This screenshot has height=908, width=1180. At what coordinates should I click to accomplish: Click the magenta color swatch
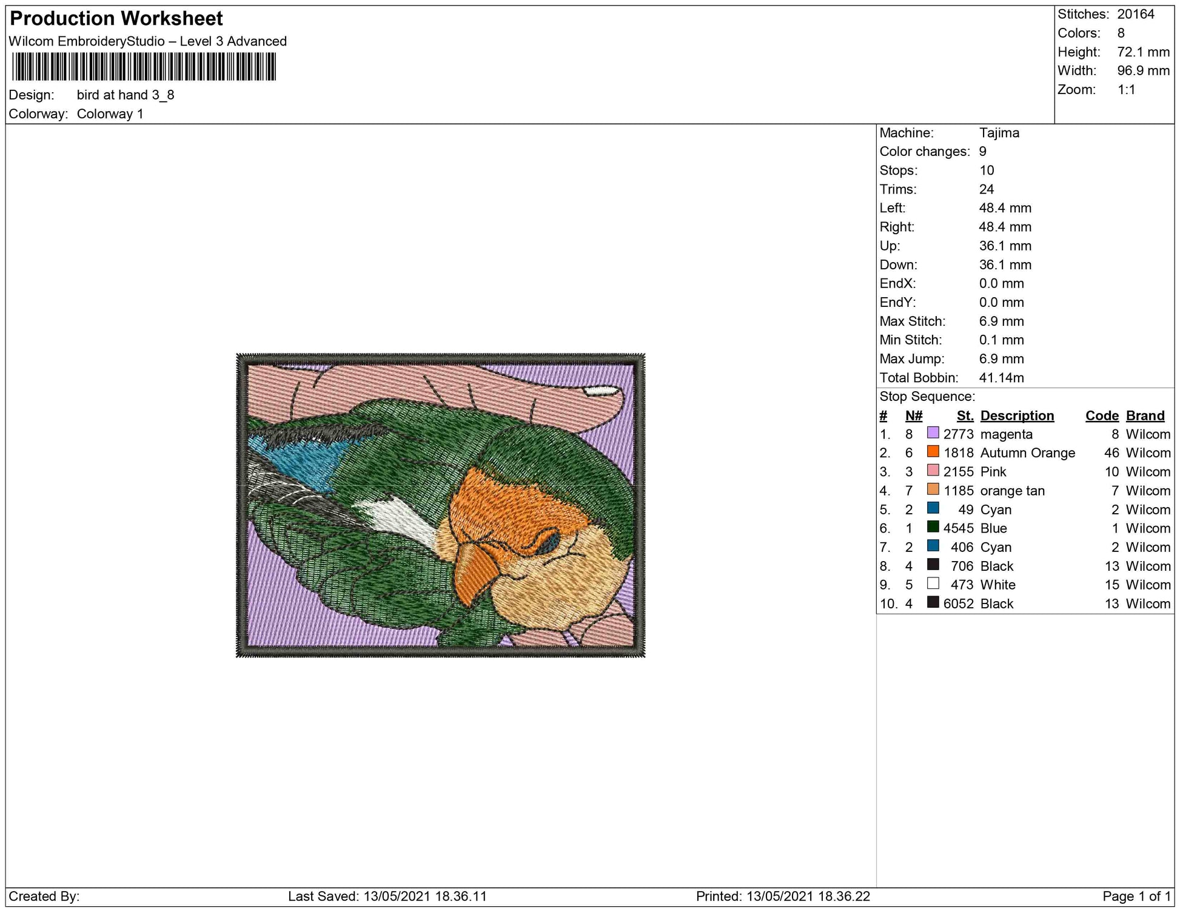(x=933, y=433)
